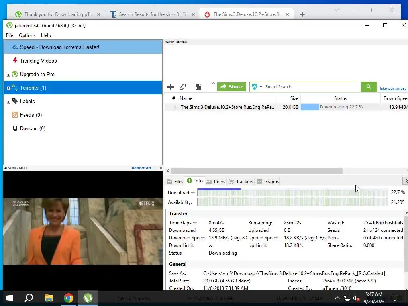Click the Save As path text
Image resolution: width=408 pixels, height=306 pixels.
tap(294, 273)
